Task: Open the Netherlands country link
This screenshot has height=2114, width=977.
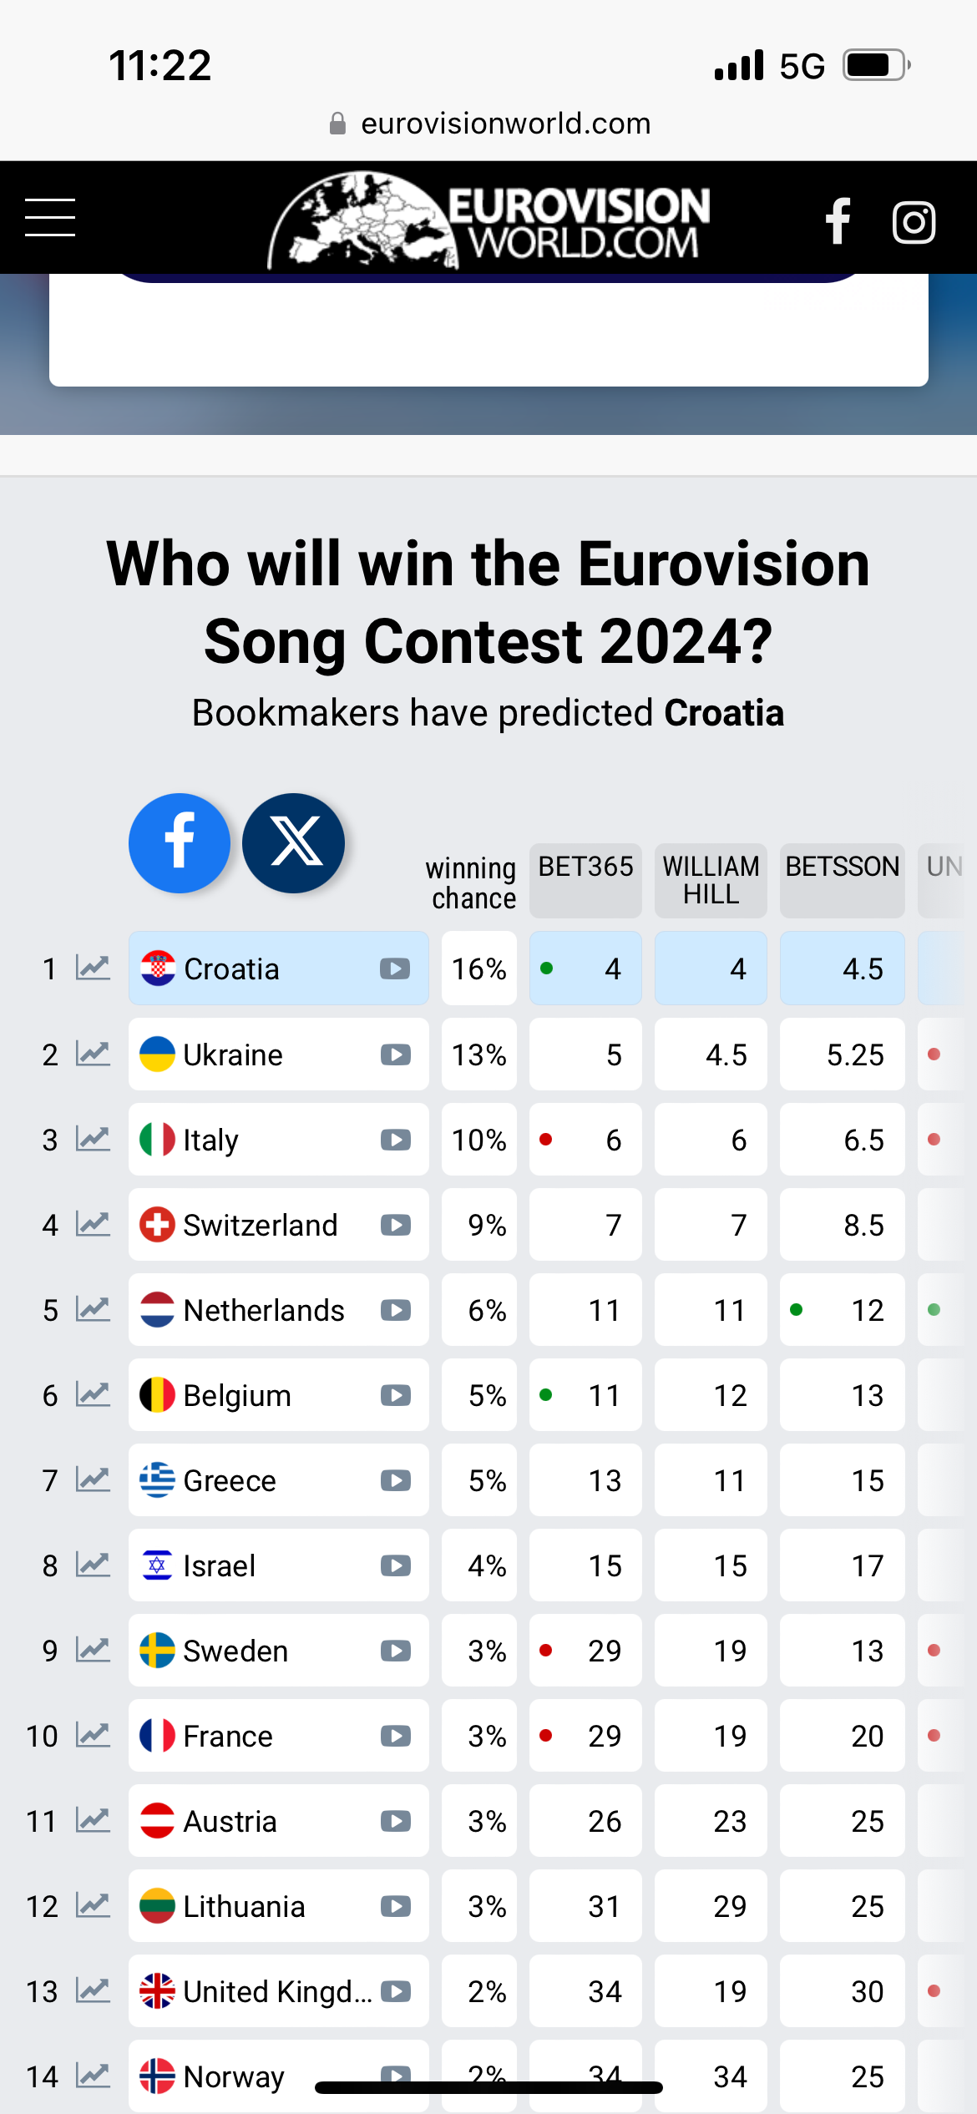Action: [x=264, y=1310]
